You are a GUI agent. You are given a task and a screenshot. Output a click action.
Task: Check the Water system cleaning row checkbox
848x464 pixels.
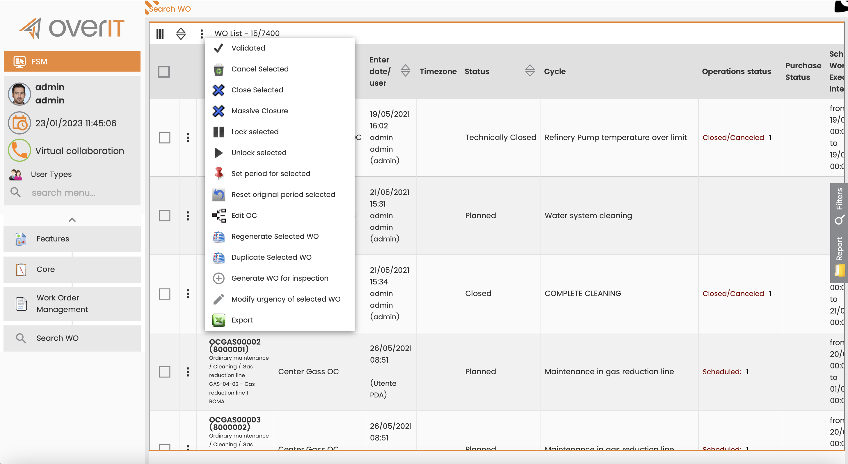(x=164, y=216)
